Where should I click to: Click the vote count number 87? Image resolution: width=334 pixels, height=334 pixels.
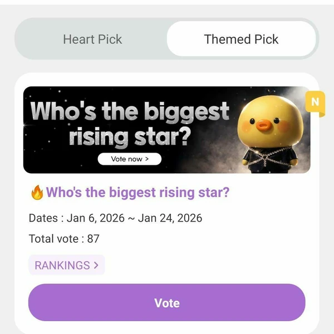[93, 239]
